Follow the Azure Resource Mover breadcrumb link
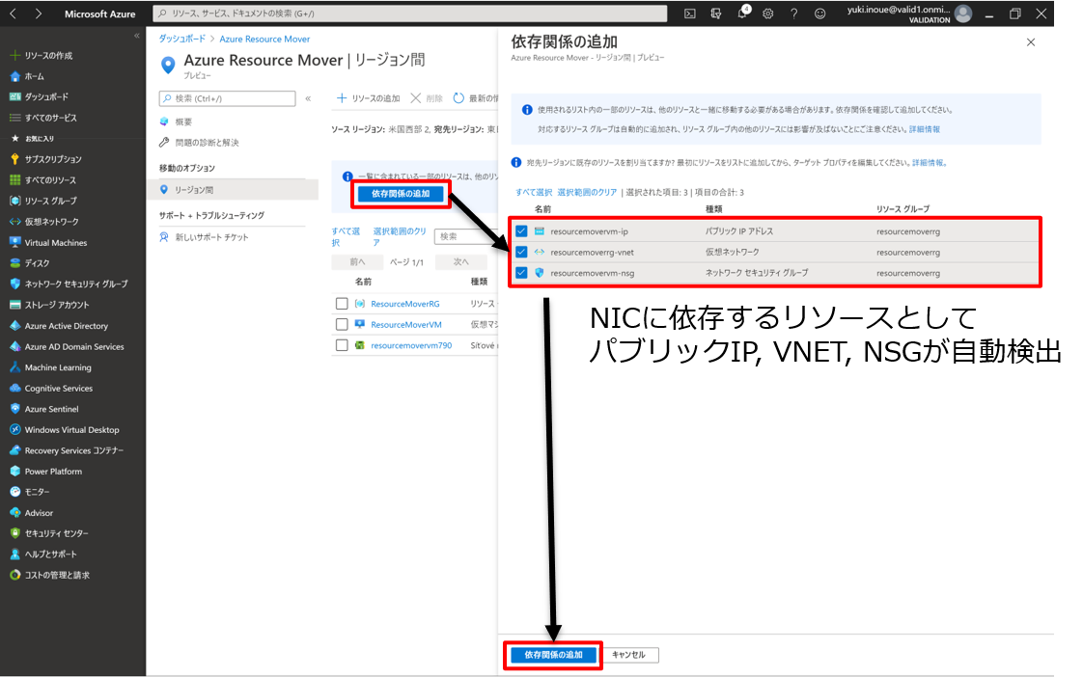This screenshot has width=1083, height=677. point(264,40)
